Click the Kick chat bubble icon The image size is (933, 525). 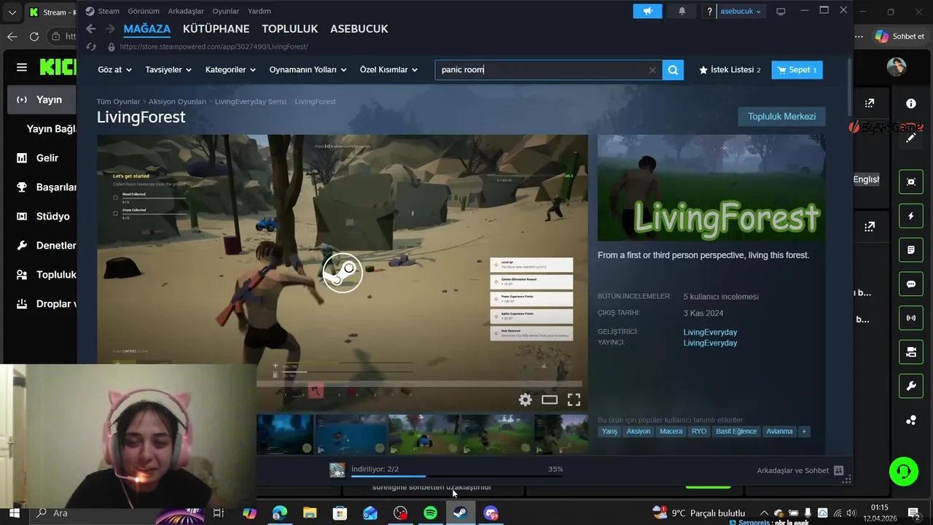click(911, 284)
